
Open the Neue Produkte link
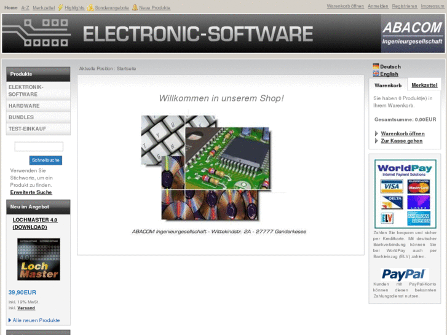pos(154,8)
